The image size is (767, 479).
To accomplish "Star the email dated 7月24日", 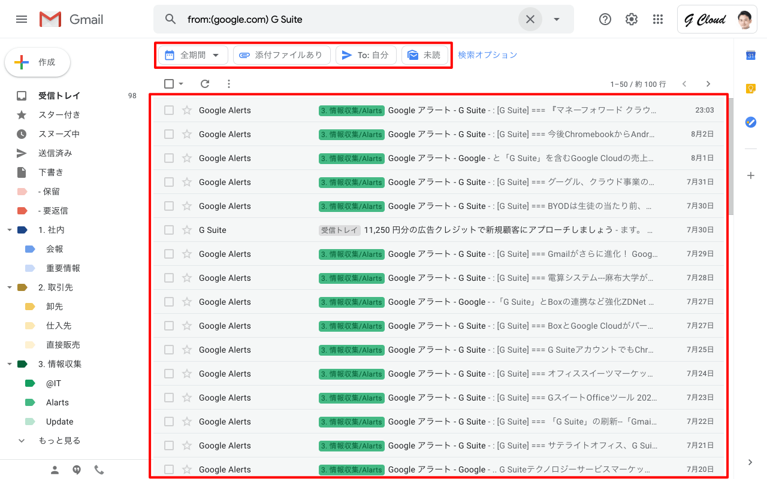I will (187, 374).
